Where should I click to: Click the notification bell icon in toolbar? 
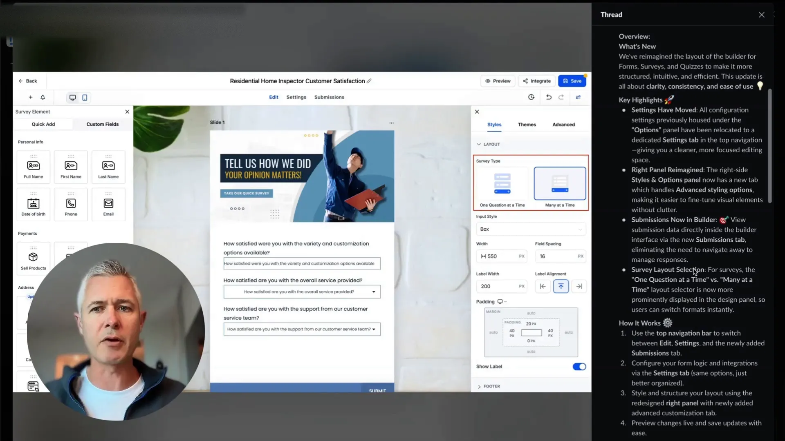click(43, 97)
